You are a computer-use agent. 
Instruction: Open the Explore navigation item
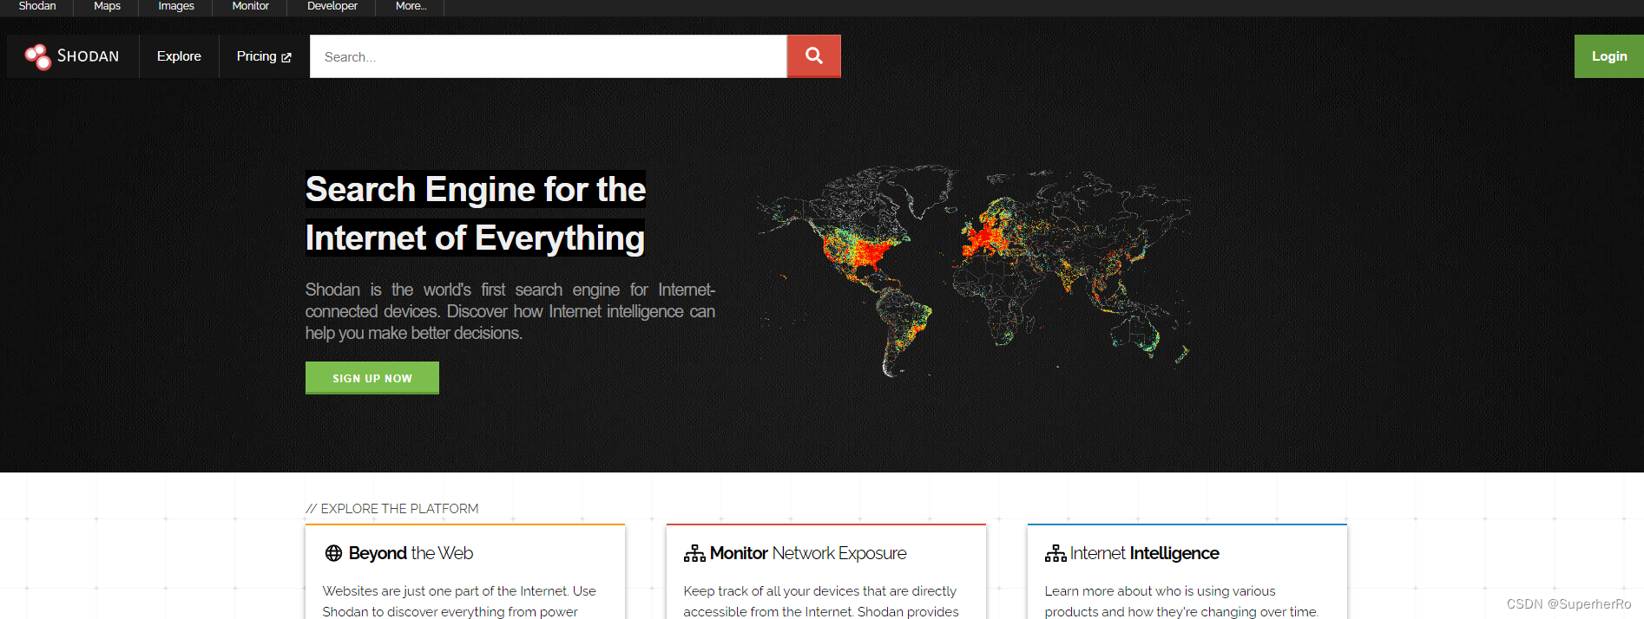179,56
